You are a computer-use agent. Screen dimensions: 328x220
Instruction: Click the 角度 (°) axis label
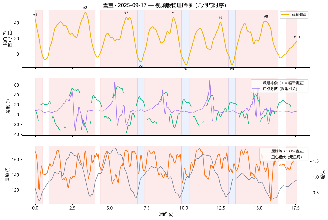pos(8,107)
